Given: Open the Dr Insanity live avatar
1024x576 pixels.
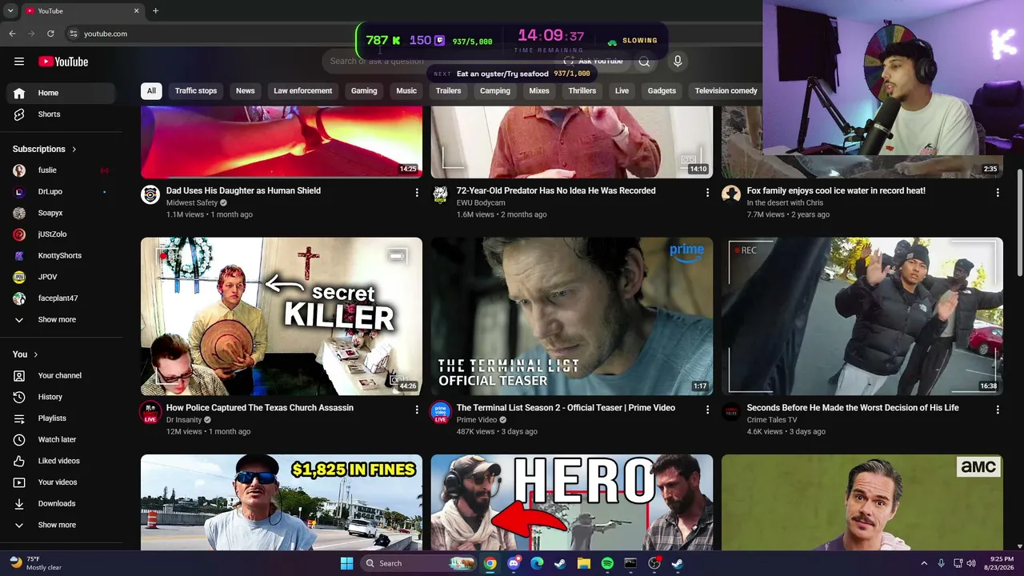Looking at the screenshot, I should pos(150,412).
